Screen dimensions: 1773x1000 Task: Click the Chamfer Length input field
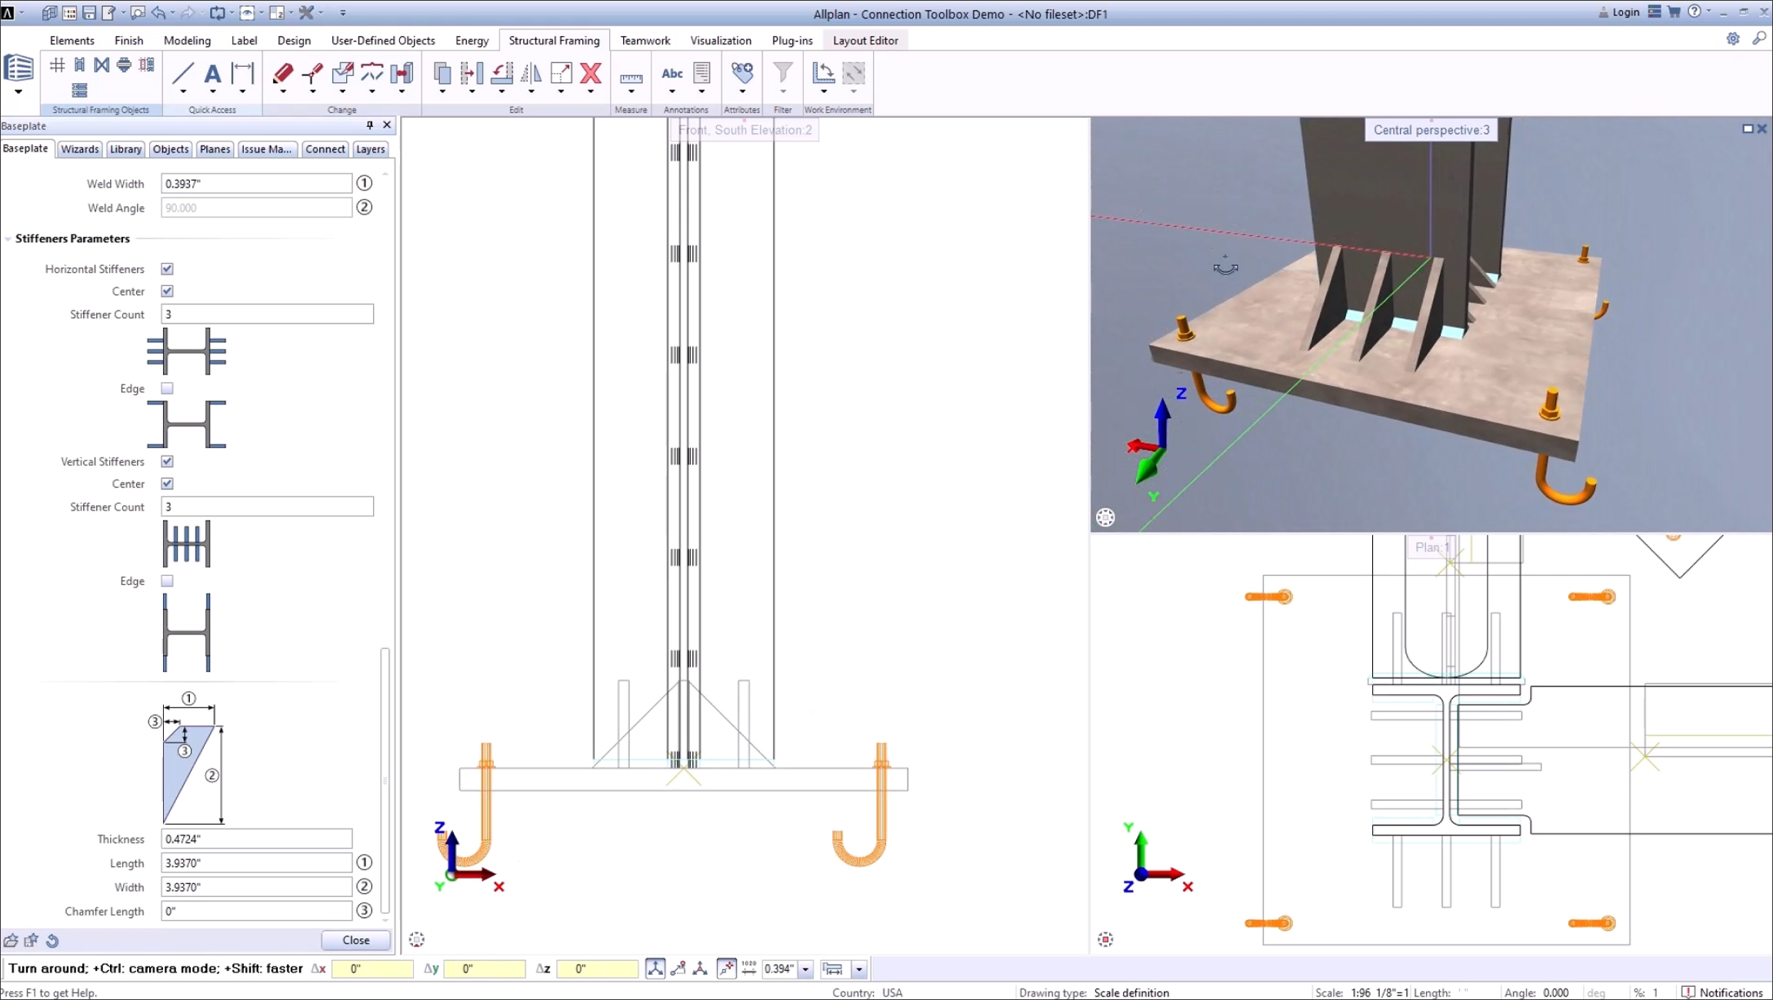(256, 911)
